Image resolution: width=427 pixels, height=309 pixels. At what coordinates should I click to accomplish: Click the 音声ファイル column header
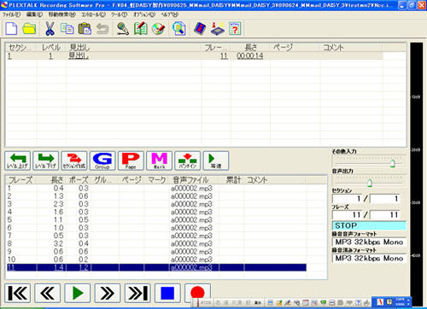tap(194, 180)
